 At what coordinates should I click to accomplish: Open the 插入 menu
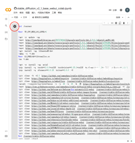(33, 13)
